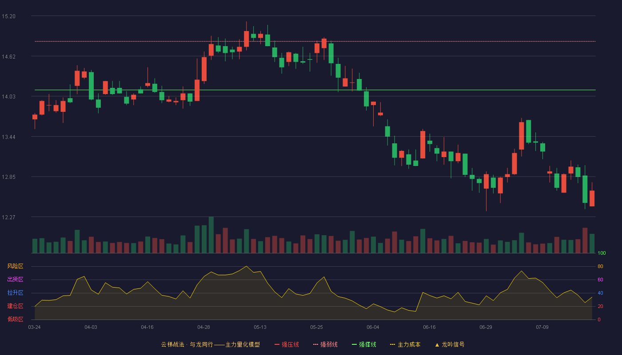The height and width of the screenshot is (355, 622).
Task: Click the 05-13 date label
Action: coord(260,327)
